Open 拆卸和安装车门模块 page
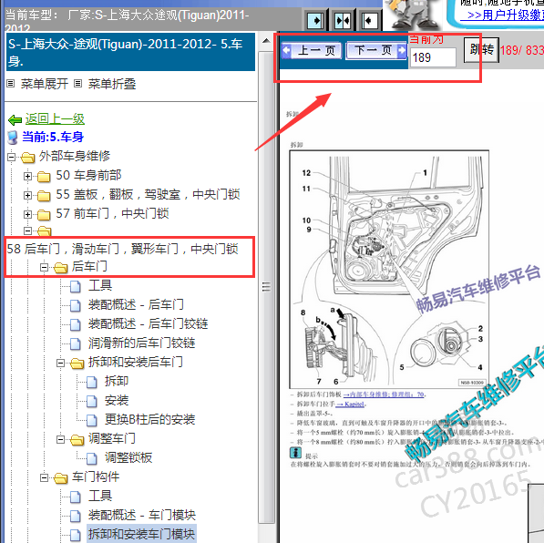 point(141,534)
